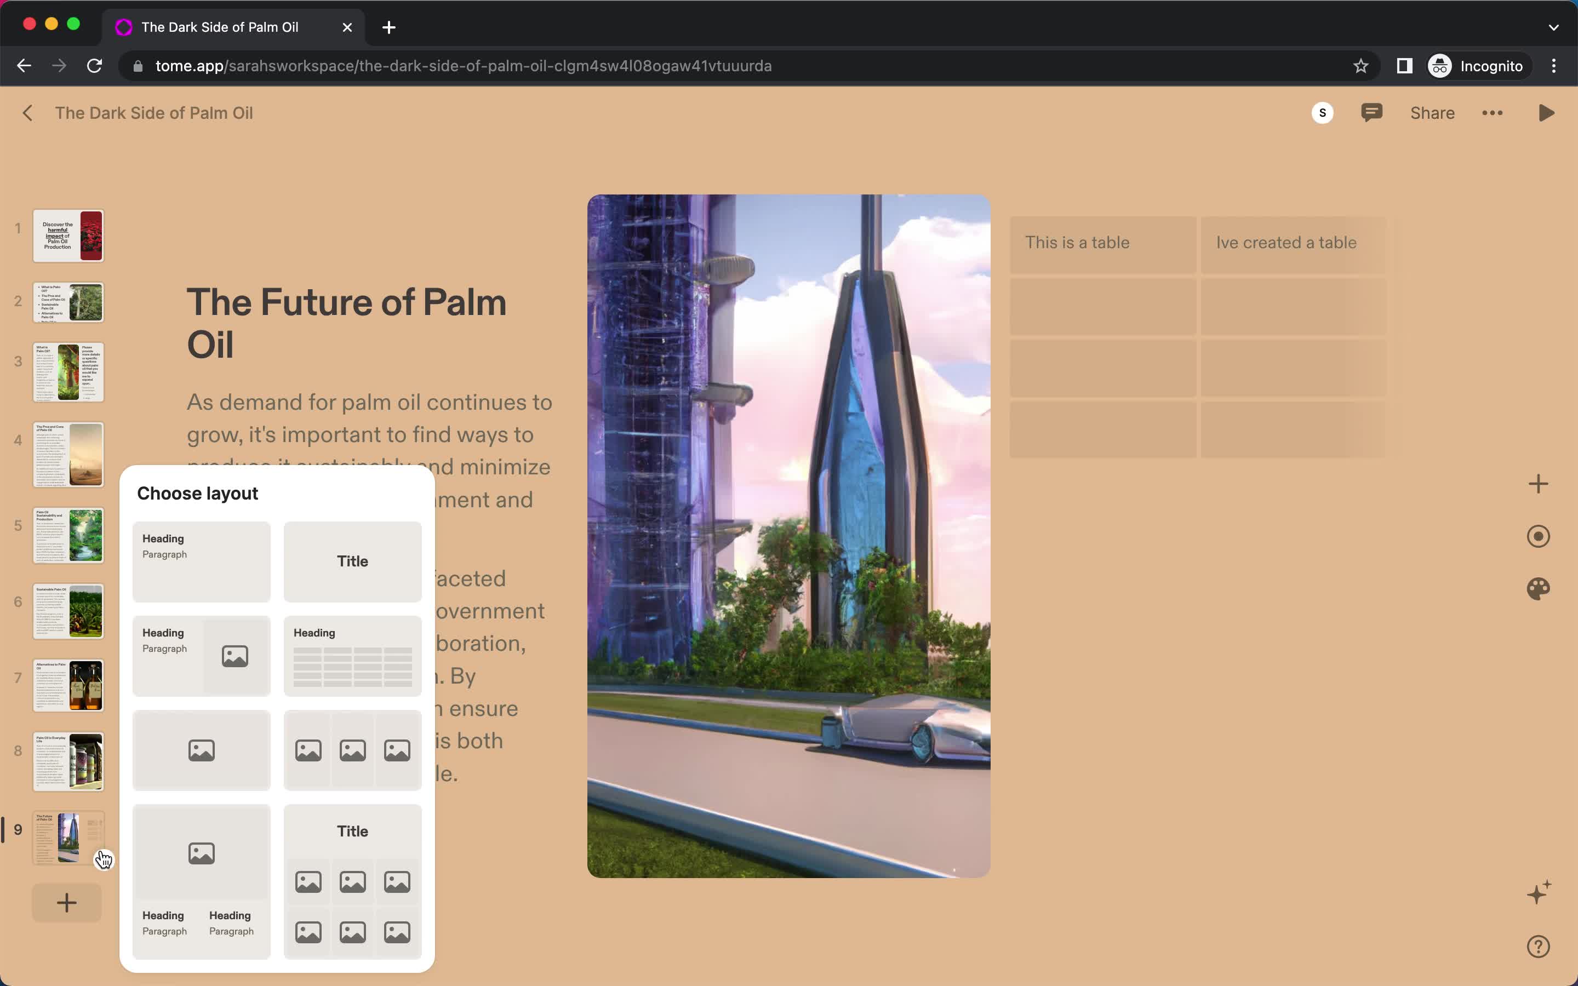Click the target/focus mode icon

pos(1540,536)
